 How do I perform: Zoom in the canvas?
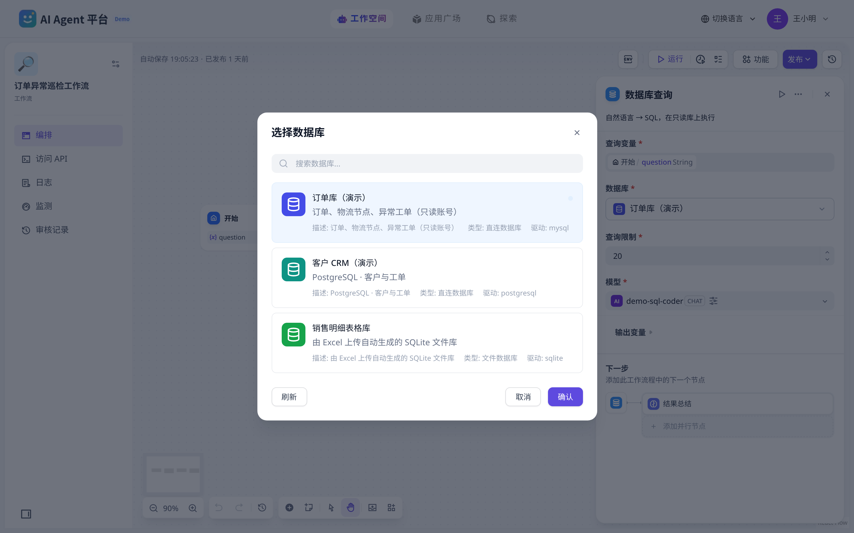click(193, 508)
